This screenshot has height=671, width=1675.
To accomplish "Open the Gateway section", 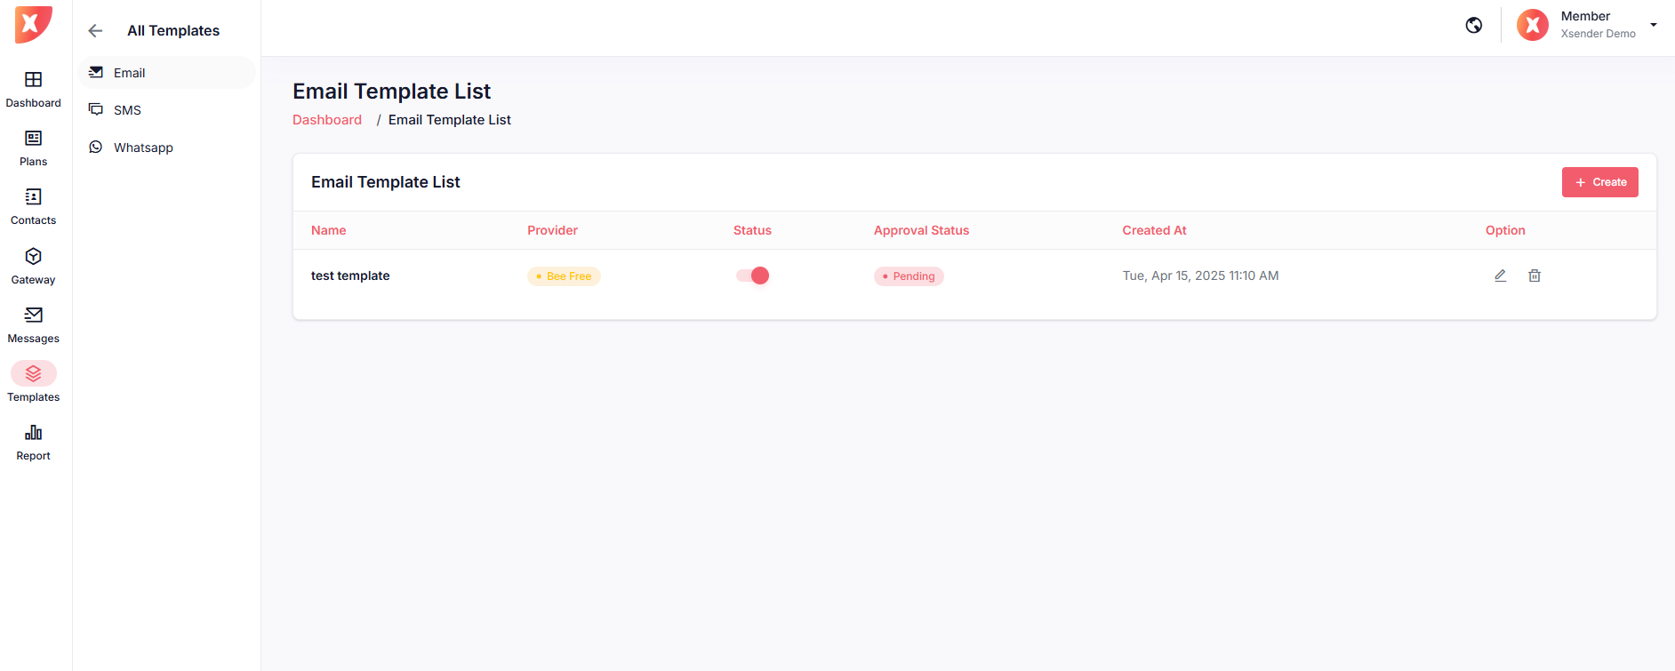I will click(x=33, y=266).
